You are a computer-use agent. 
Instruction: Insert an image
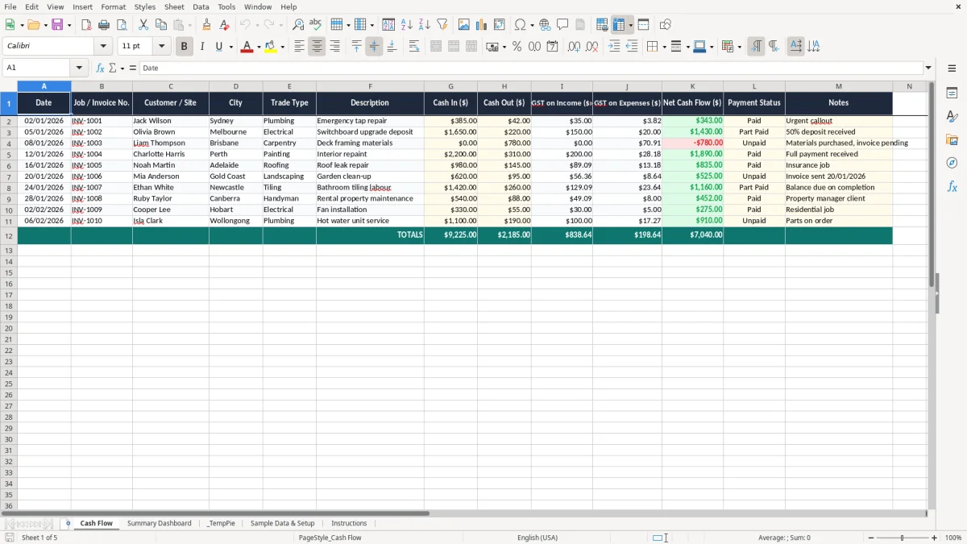[x=464, y=25]
